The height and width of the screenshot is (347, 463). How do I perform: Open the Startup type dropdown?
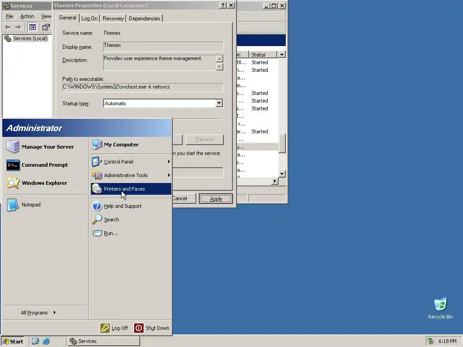click(219, 103)
